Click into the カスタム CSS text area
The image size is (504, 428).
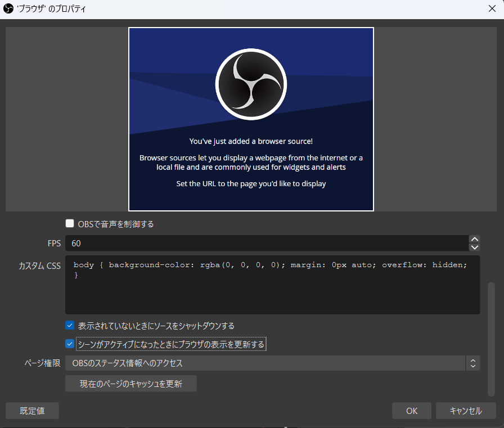(x=273, y=285)
